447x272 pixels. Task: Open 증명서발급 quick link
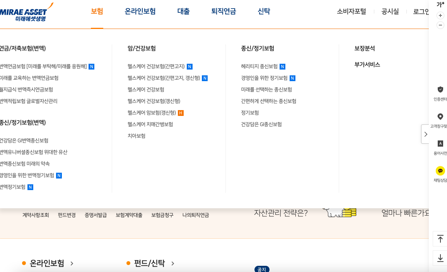pyautogui.click(x=96, y=215)
